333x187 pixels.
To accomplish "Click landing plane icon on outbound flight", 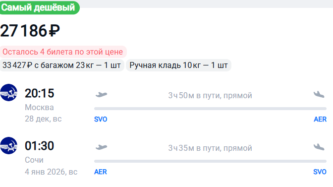I will coord(319,94).
